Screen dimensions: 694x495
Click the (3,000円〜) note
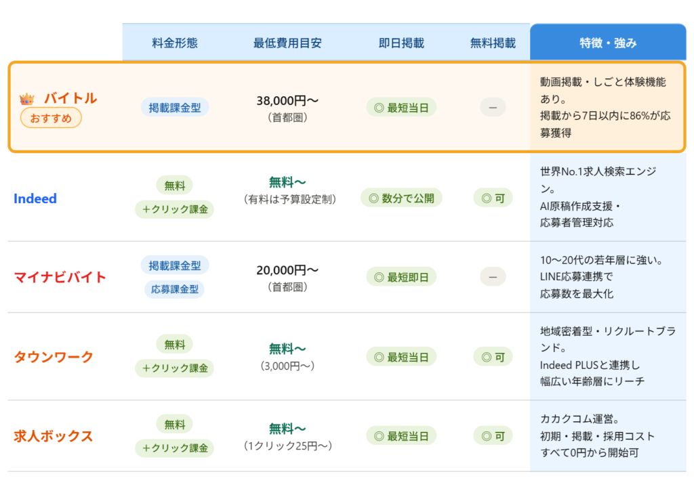pos(287,366)
